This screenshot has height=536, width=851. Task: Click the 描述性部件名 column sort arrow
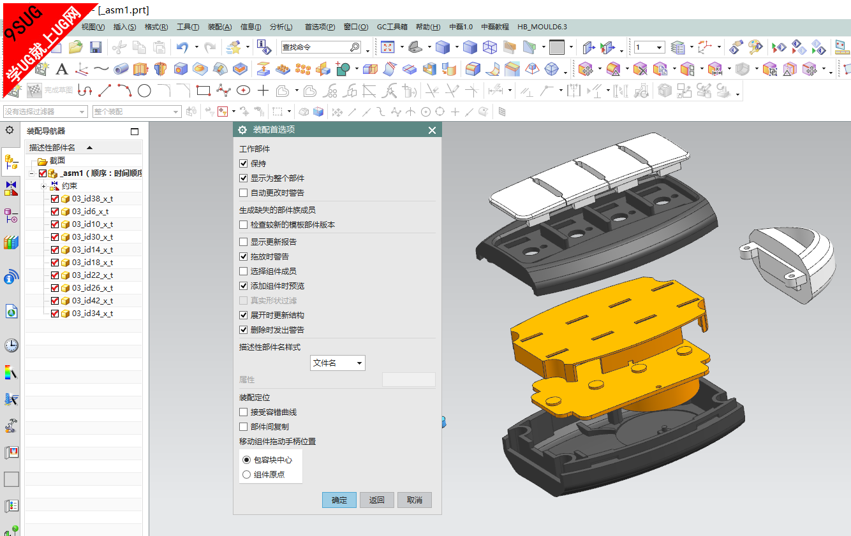point(89,147)
